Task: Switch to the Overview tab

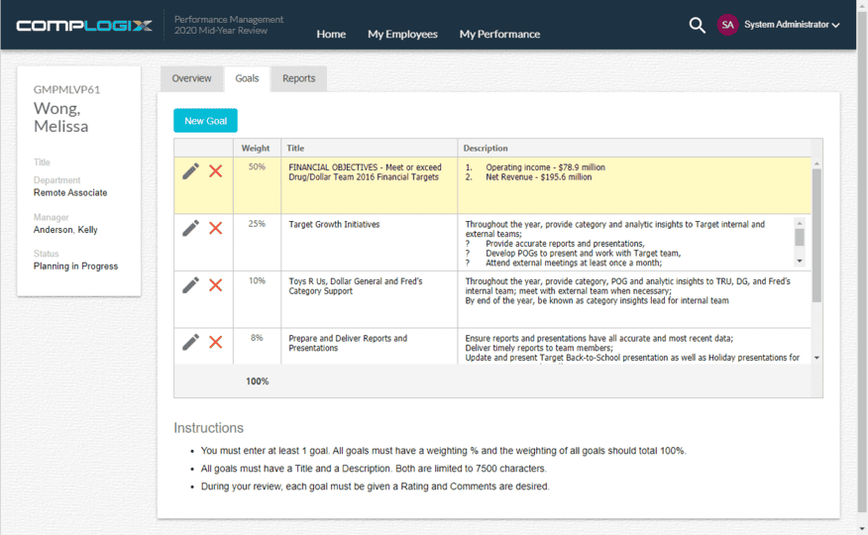Action: coord(191,78)
